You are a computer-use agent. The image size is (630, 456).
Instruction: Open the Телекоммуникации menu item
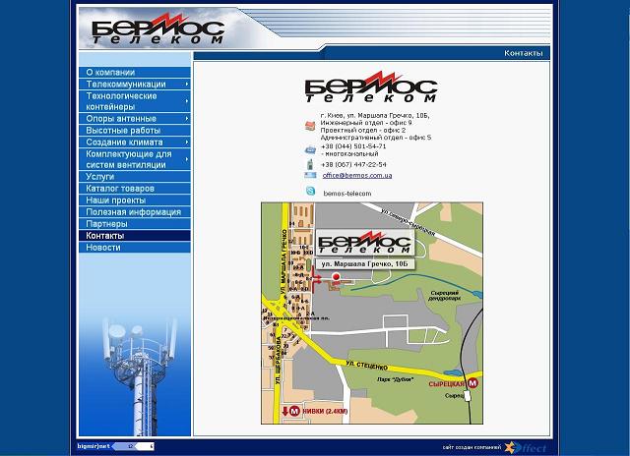[x=135, y=84]
